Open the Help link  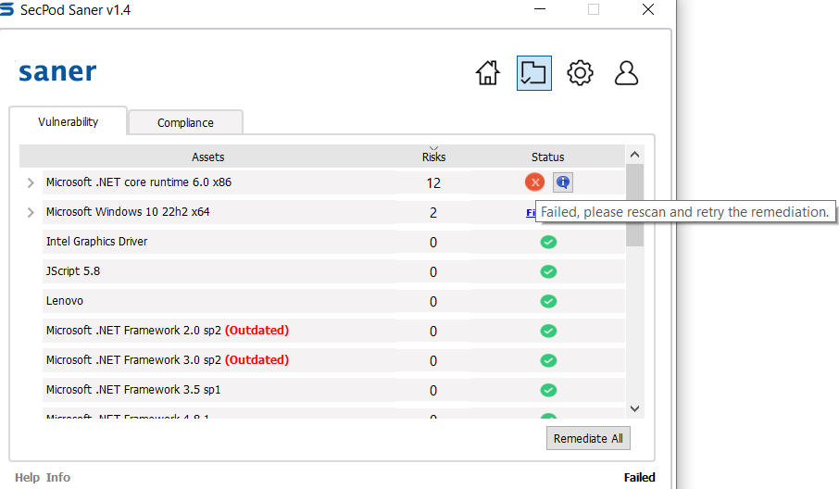pyautogui.click(x=27, y=477)
